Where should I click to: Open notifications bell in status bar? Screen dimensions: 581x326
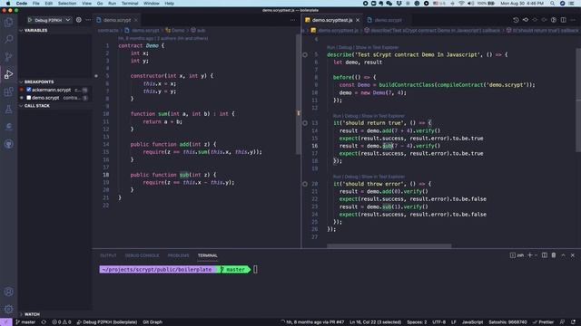click(x=573, y=322)
